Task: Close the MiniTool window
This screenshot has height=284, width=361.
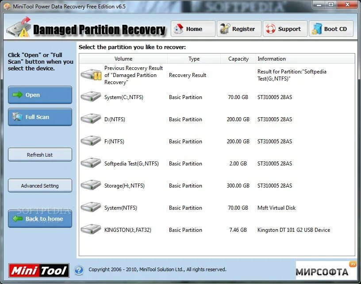Action: pyautogui.click(x=347, y=4)
